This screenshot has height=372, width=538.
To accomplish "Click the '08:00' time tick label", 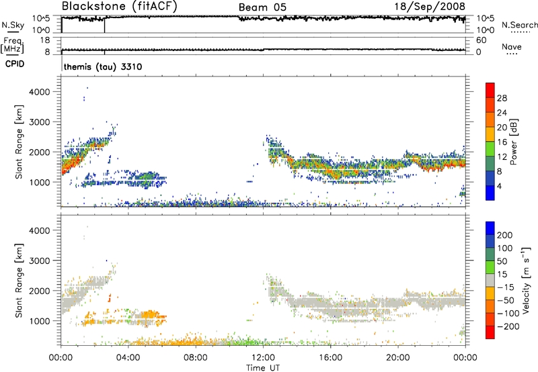I will tap(196, 358).
